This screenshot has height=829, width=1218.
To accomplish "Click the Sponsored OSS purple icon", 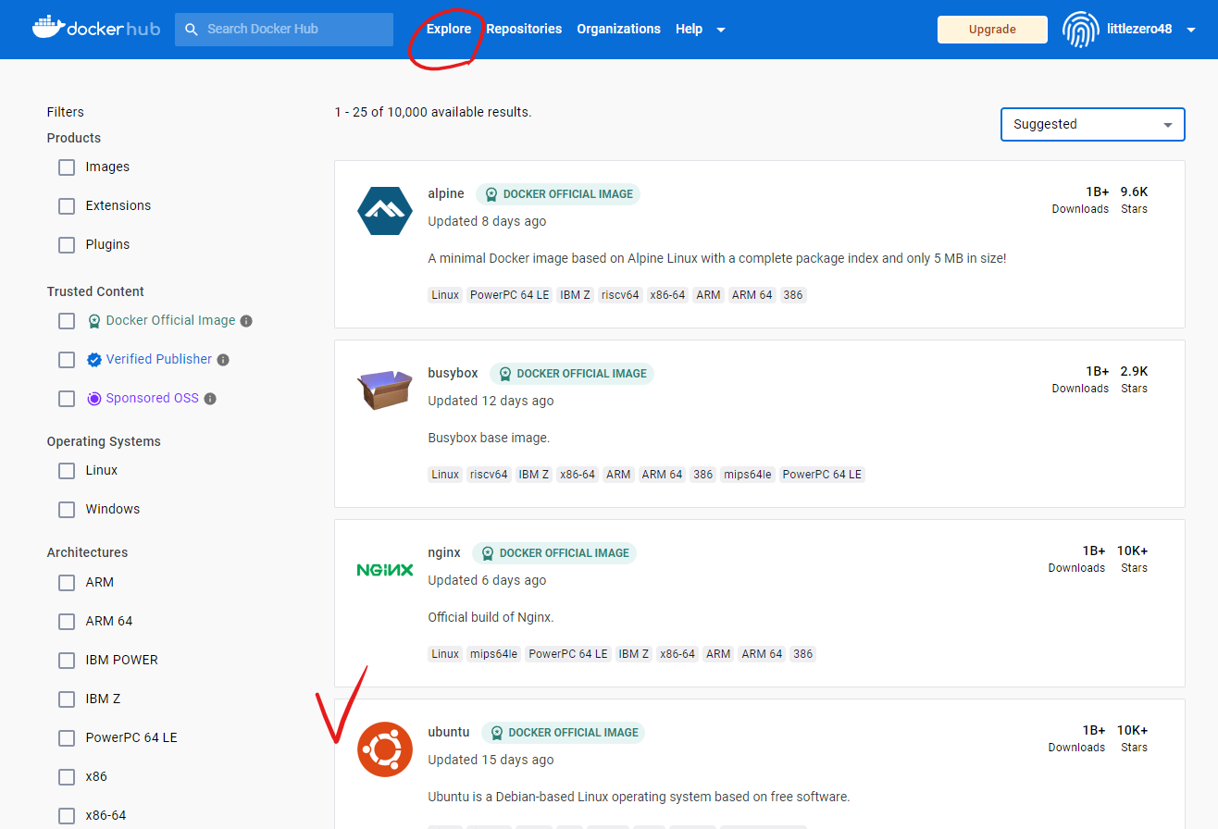I will 94,399.
